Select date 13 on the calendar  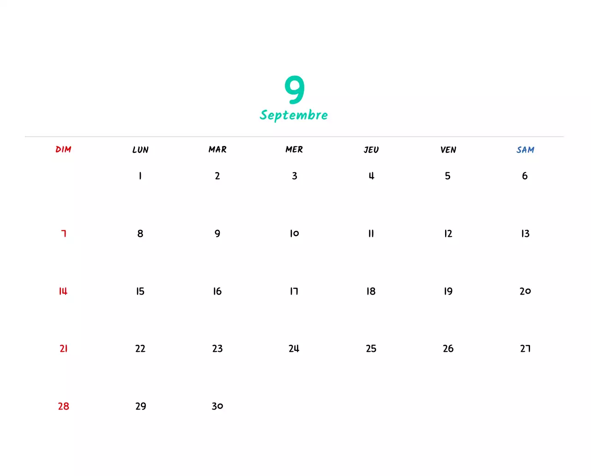[525, 233]
